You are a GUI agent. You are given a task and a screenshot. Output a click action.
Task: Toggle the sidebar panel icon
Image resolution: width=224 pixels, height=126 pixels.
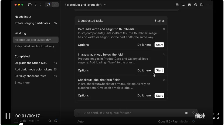pyautogui.click(x=30, y=5)
